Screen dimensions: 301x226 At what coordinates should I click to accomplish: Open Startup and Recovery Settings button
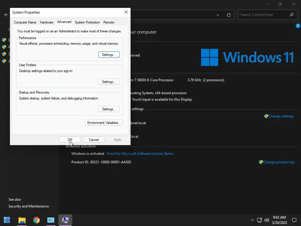109,109
